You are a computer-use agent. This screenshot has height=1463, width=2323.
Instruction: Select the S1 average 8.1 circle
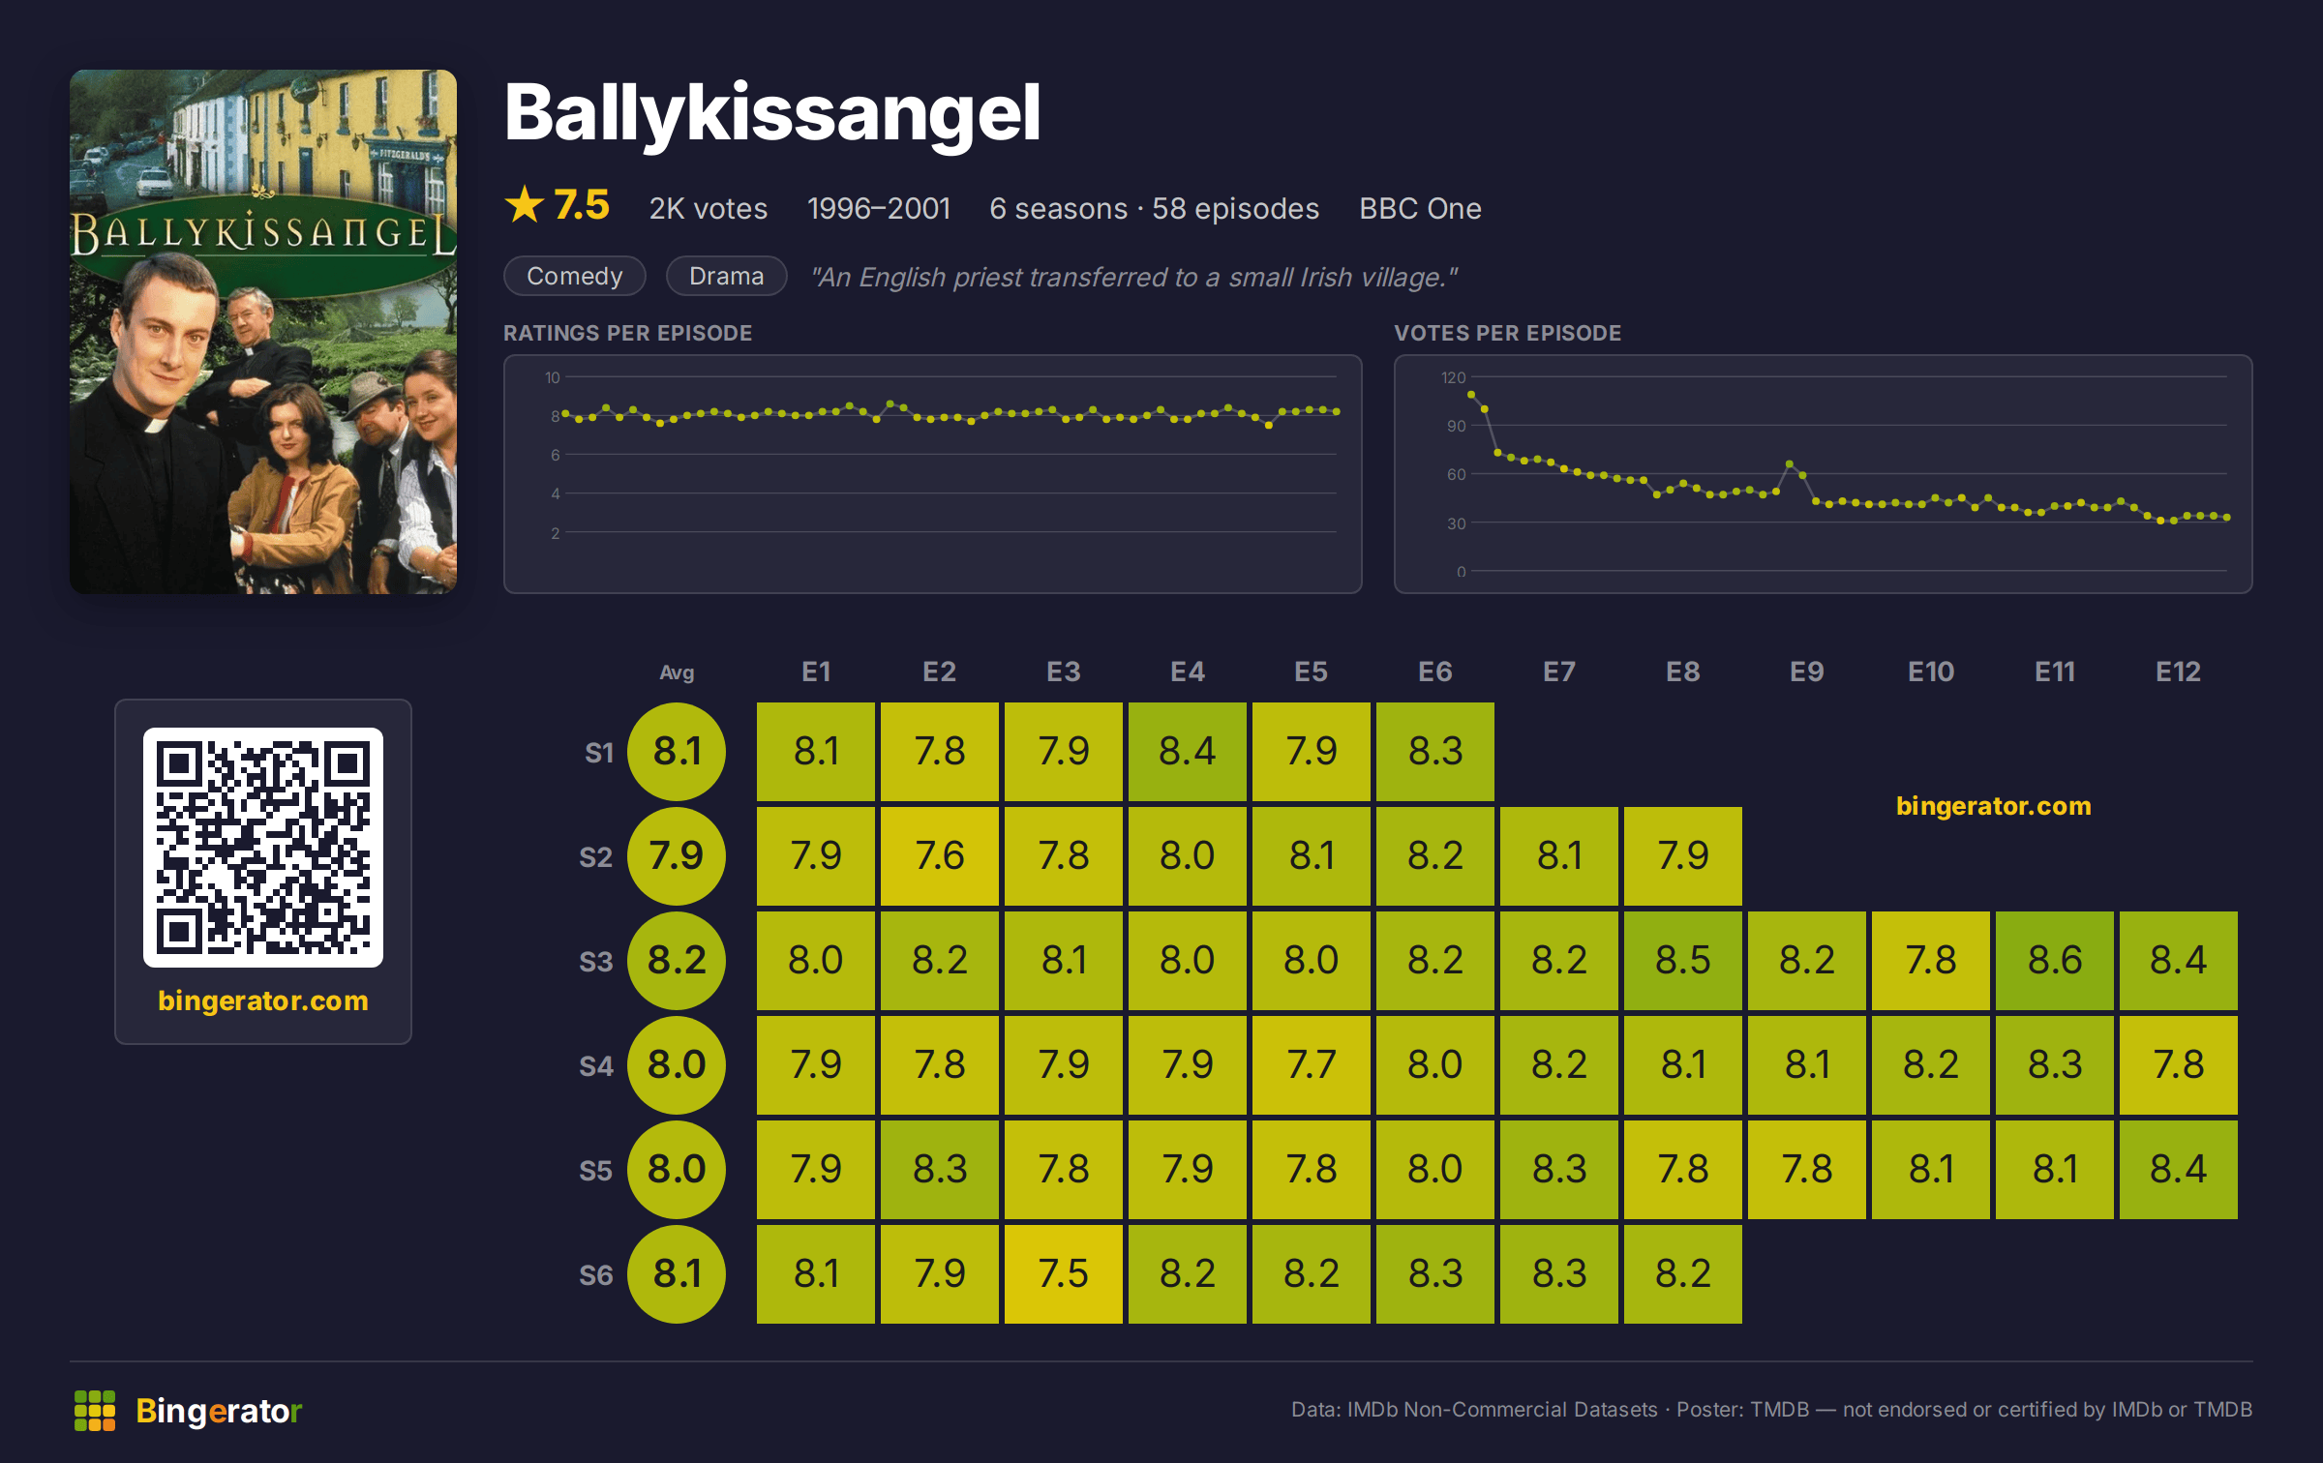677,752
